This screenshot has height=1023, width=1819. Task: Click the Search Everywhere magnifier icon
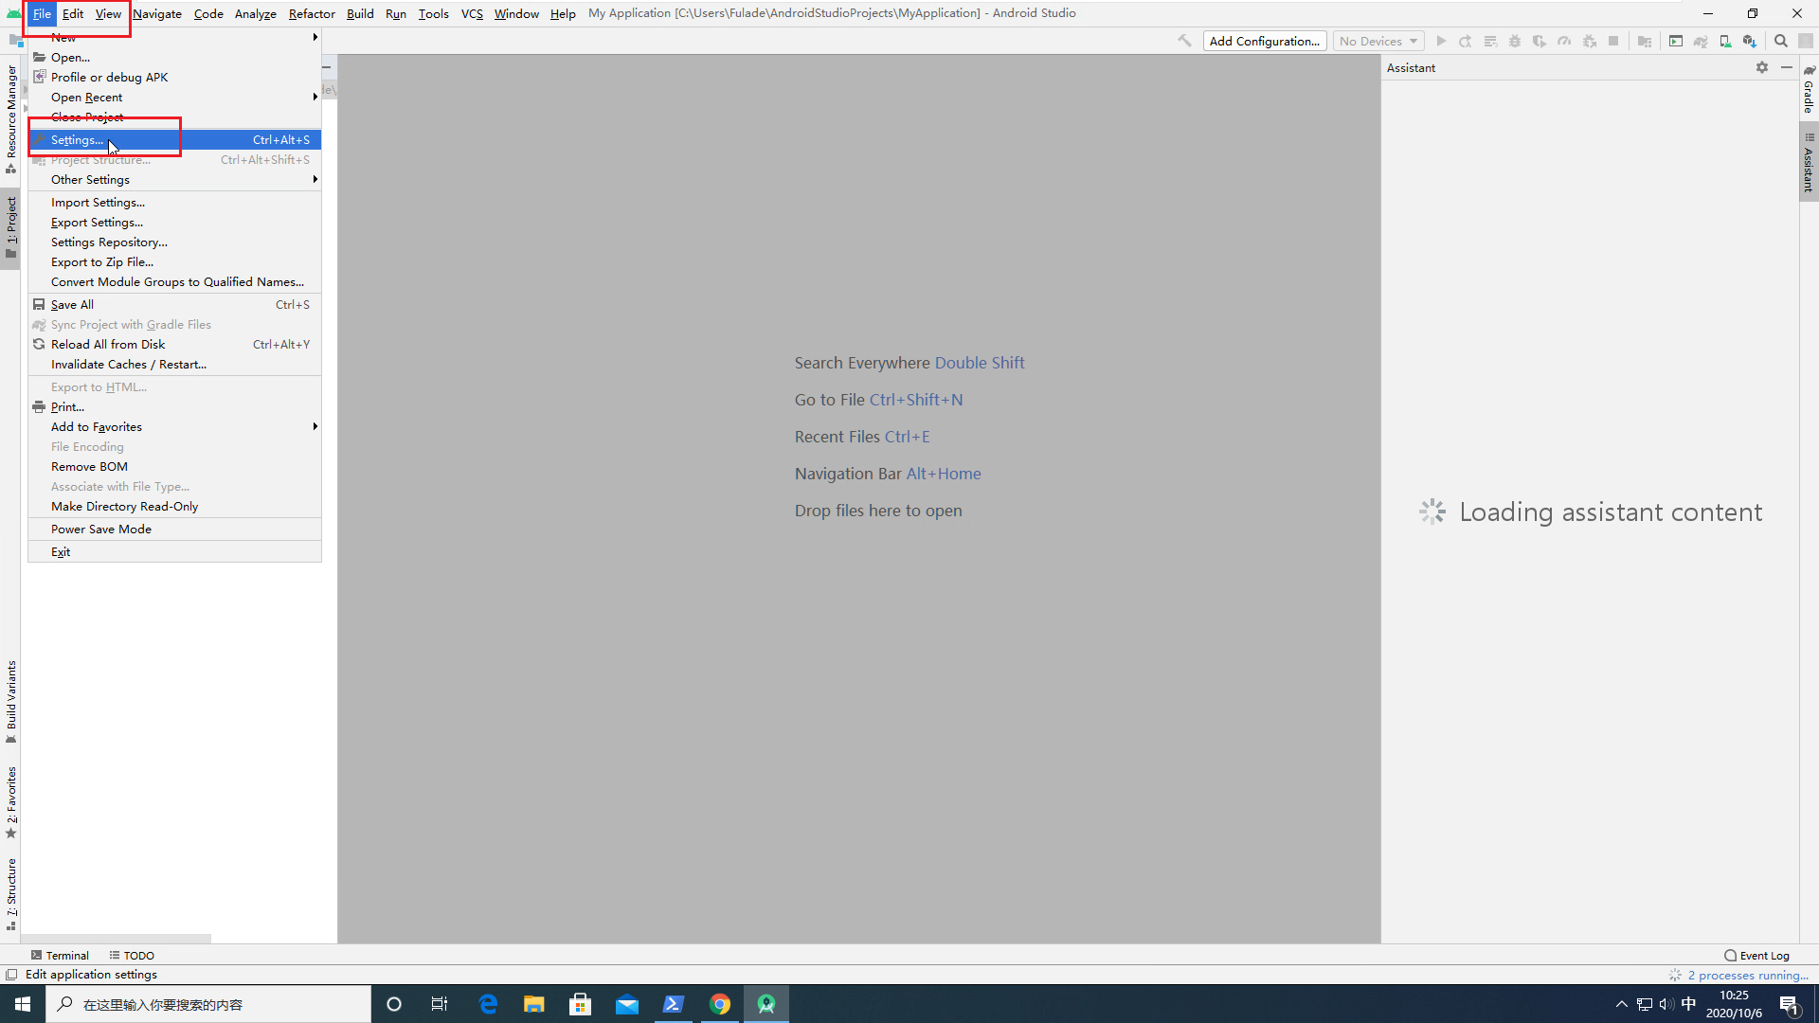[1781, 41]
